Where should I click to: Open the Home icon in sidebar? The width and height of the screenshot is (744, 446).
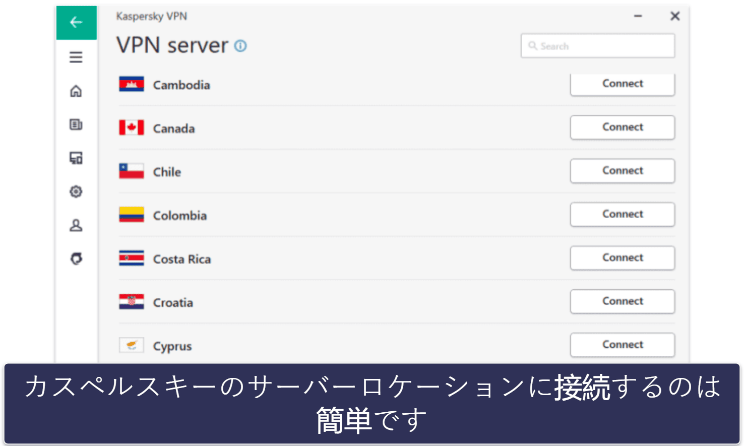pyautogui.click(x=76, y=91)
